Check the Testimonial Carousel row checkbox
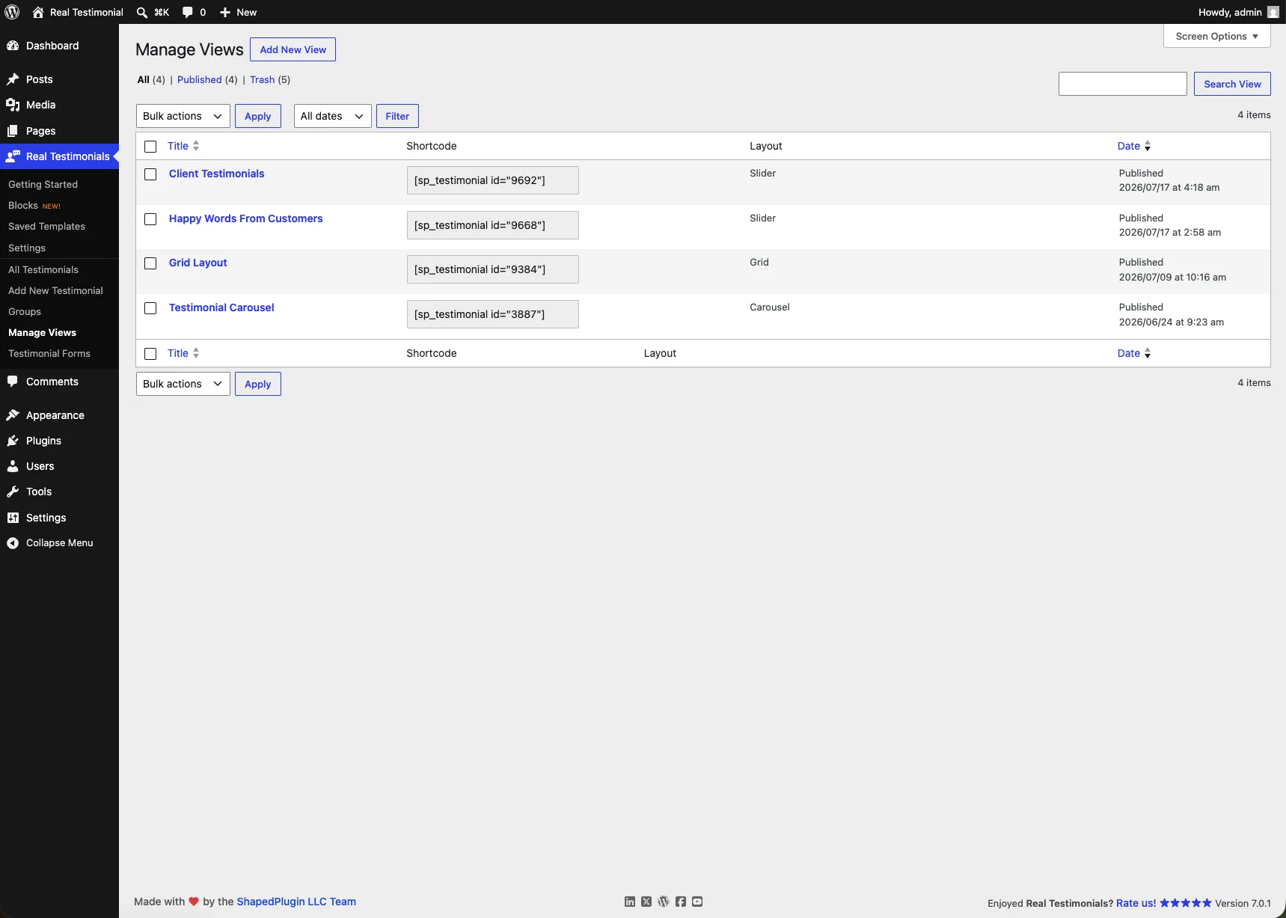The image size is (1286, 918). (x=150, y=308)
